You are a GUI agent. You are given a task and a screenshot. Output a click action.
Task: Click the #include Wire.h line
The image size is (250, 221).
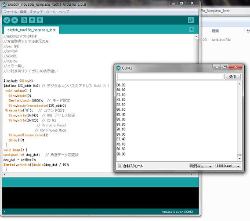tap(19, 81)
